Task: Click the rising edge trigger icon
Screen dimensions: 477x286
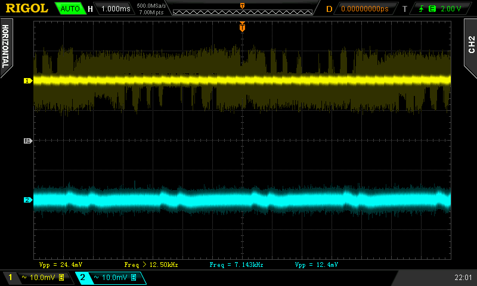Action: (422, 9)
